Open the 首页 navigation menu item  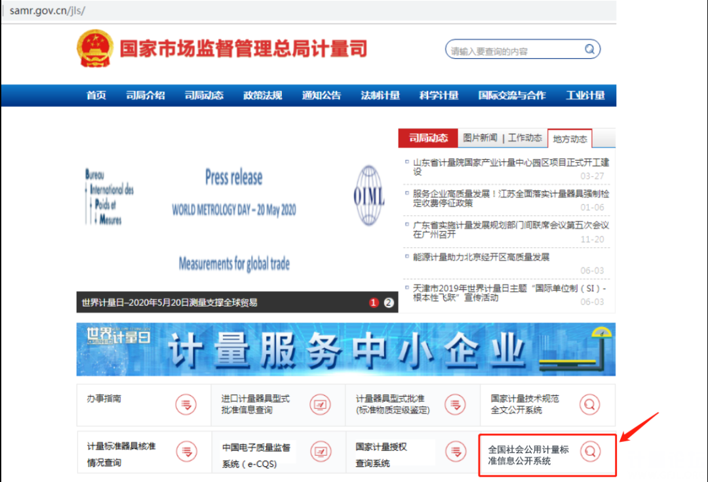pyautogui.click(x=96, y=95)
